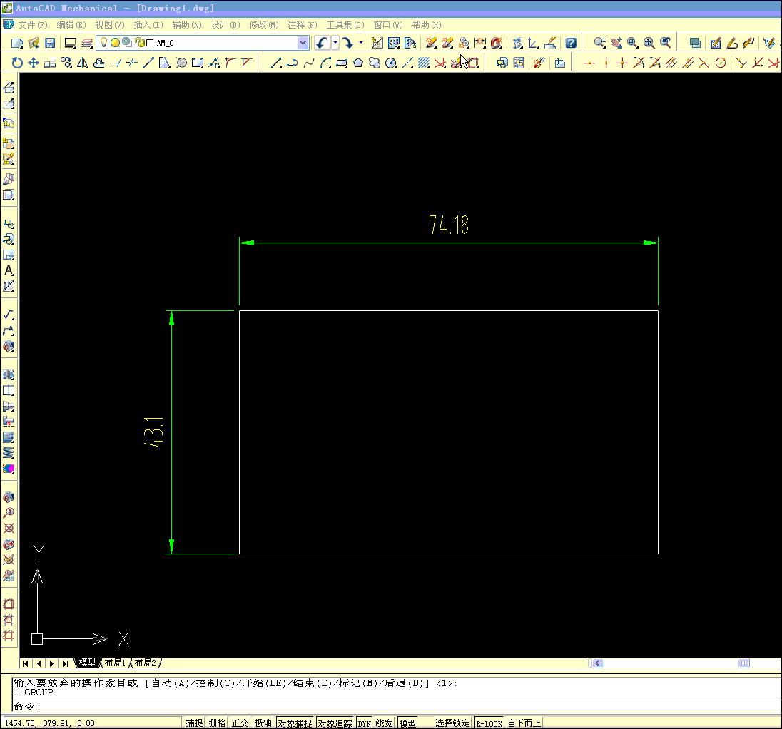Screen dimensions: 782x729
Task: Toggle the 捕捉 snap mode
Action: tap(195, 723)
